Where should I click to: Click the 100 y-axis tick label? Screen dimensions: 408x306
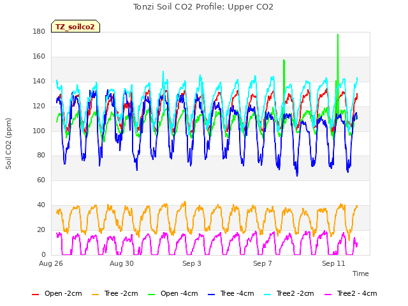[x=39, y=131]
